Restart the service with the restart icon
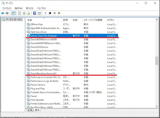 point(59,13)
